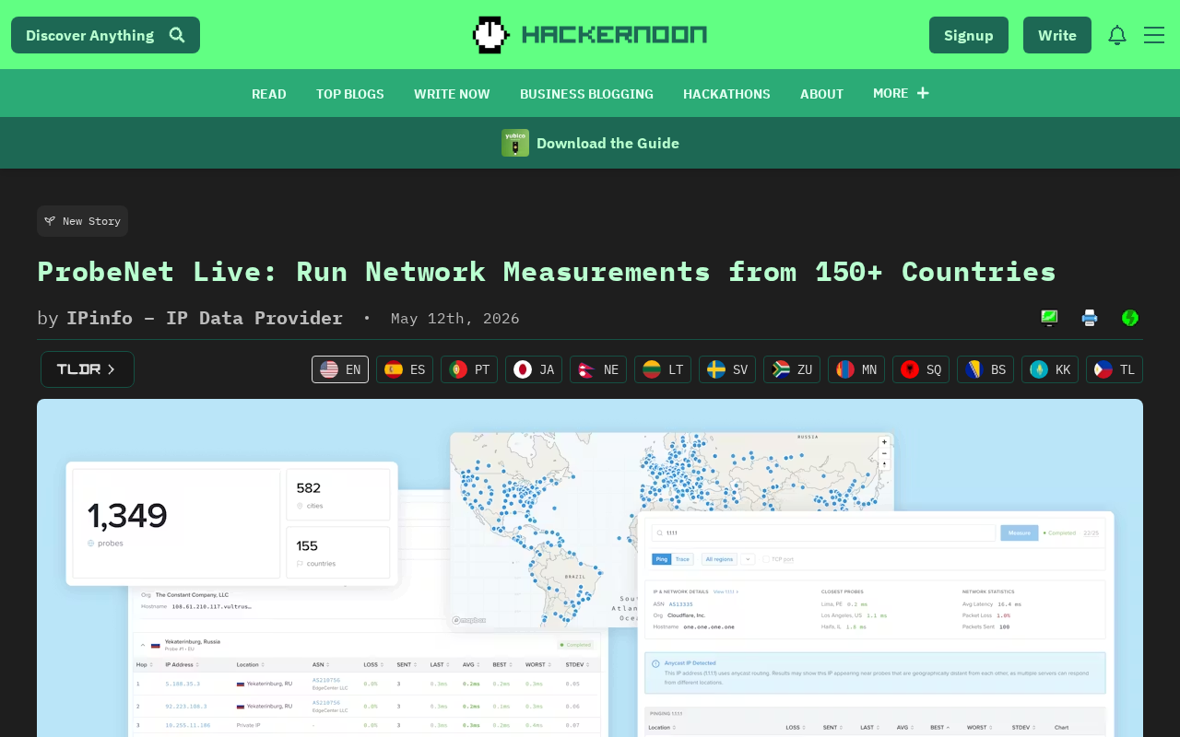Open the READ menu item
1180x737 pixels.
pos(269,94)
